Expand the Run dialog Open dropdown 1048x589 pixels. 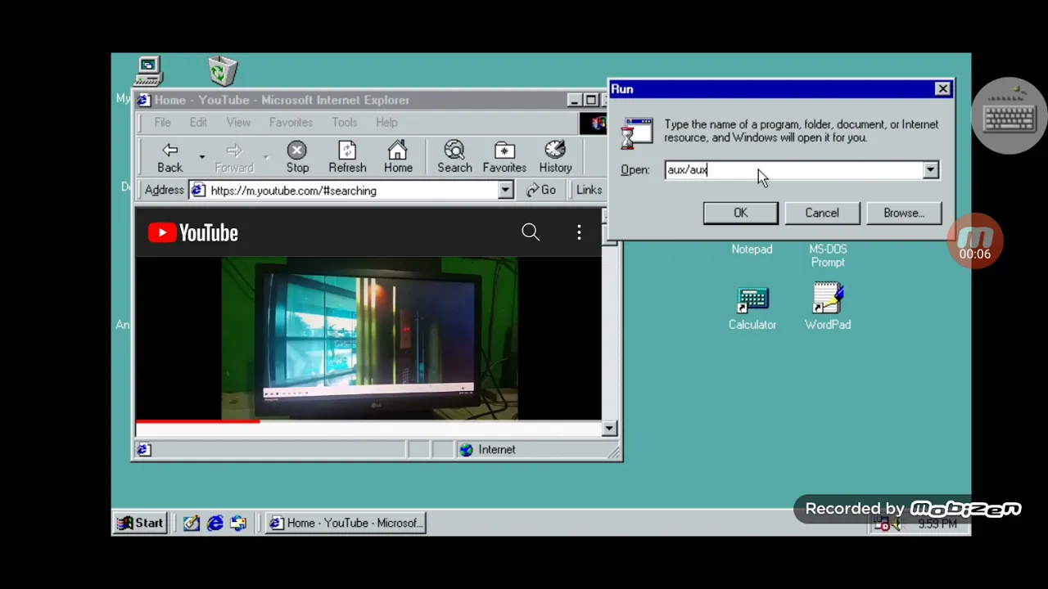coord(931,170)
